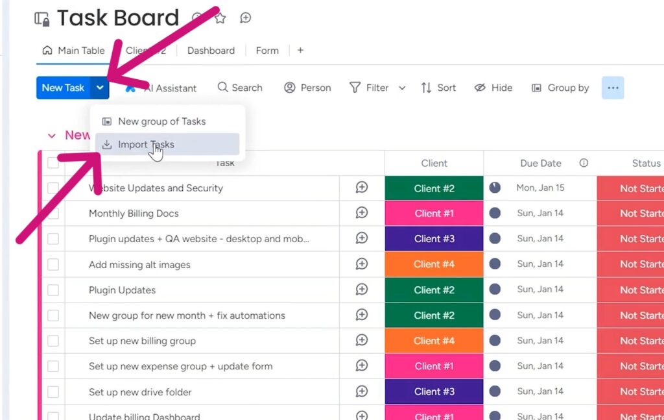Open the Sort options
The width and height of the screenshot is (664, 420).
438,88
